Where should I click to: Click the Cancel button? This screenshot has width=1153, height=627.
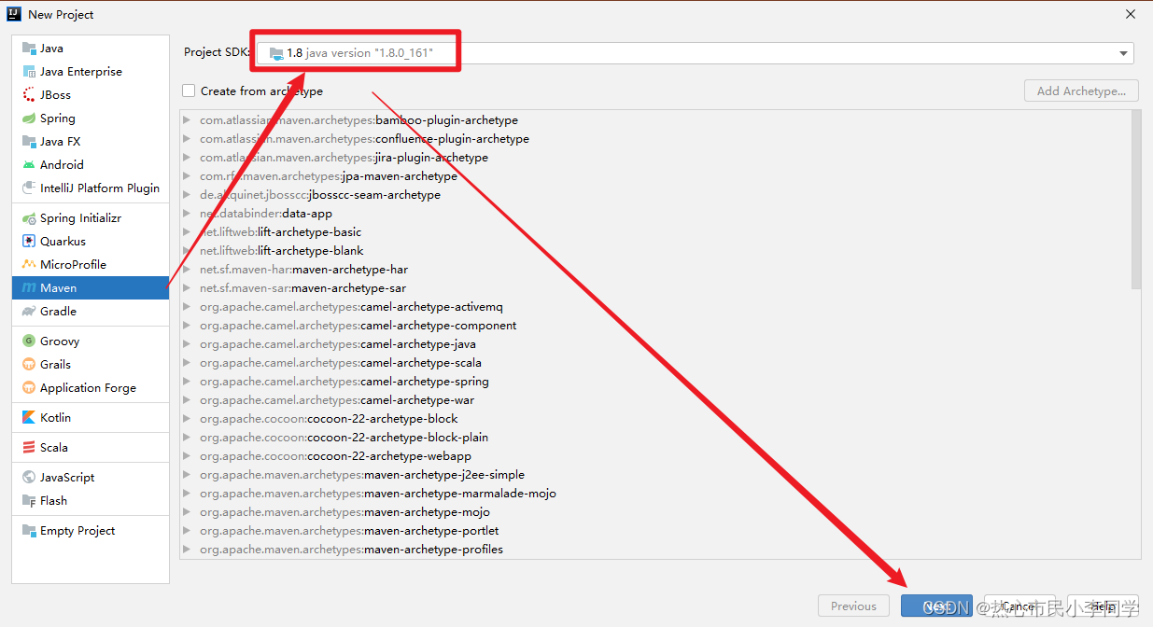point(1019,606)
